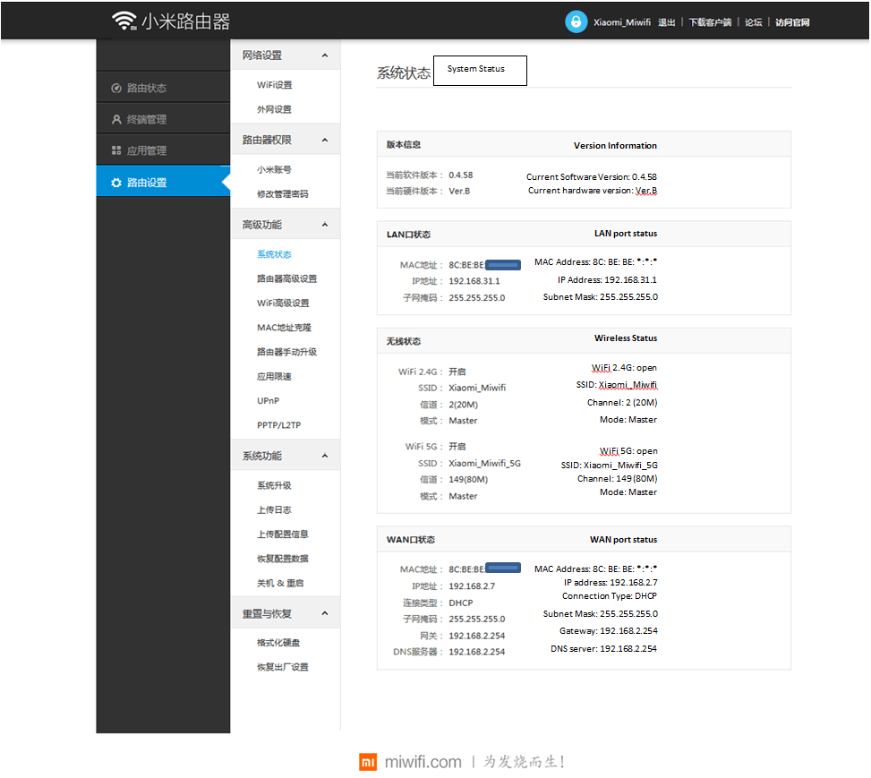Viewport: 871px width, 778px height.
Task: Click 退出 to log out
Action: pos(667,22)
